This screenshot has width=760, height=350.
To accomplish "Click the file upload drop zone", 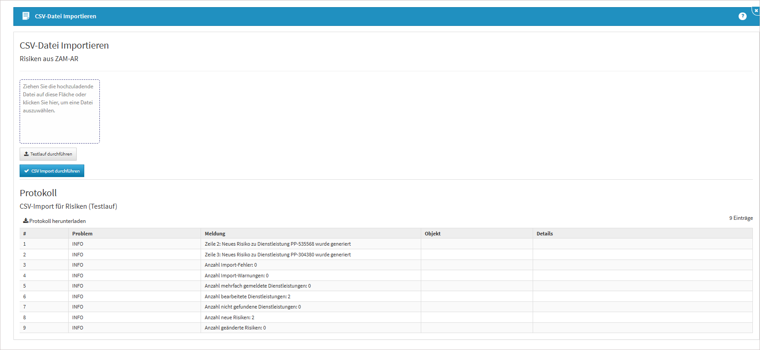I will pyautogui.click(x=60, y=111).
